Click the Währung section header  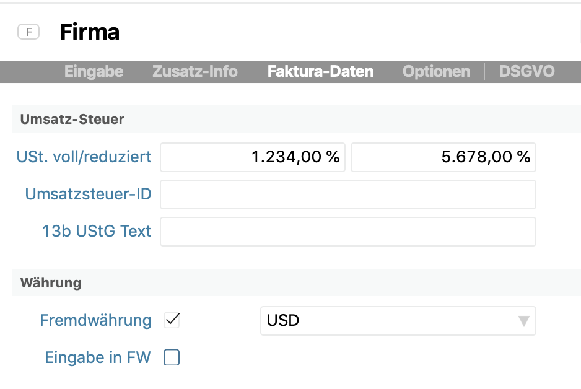click(51, 282)
